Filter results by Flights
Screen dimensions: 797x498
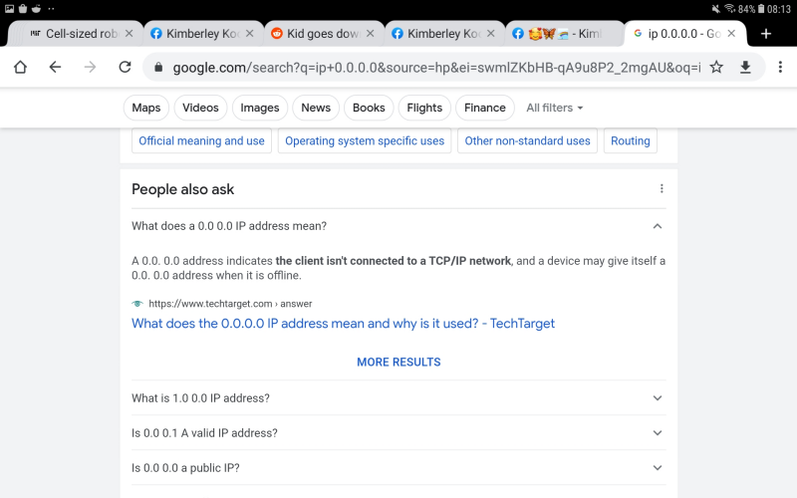pyautogui.click(x=424, y=108)
